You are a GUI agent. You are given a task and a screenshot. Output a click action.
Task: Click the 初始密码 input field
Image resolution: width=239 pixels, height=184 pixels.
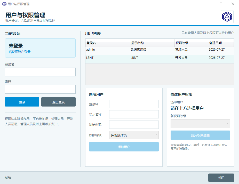[x=134, y=125]
